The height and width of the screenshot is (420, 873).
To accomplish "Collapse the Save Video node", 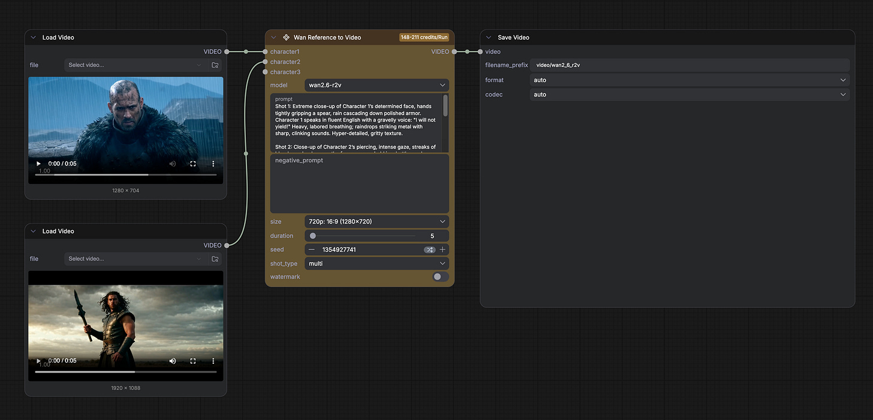I will pyautogui.click(x=489, y=37).
